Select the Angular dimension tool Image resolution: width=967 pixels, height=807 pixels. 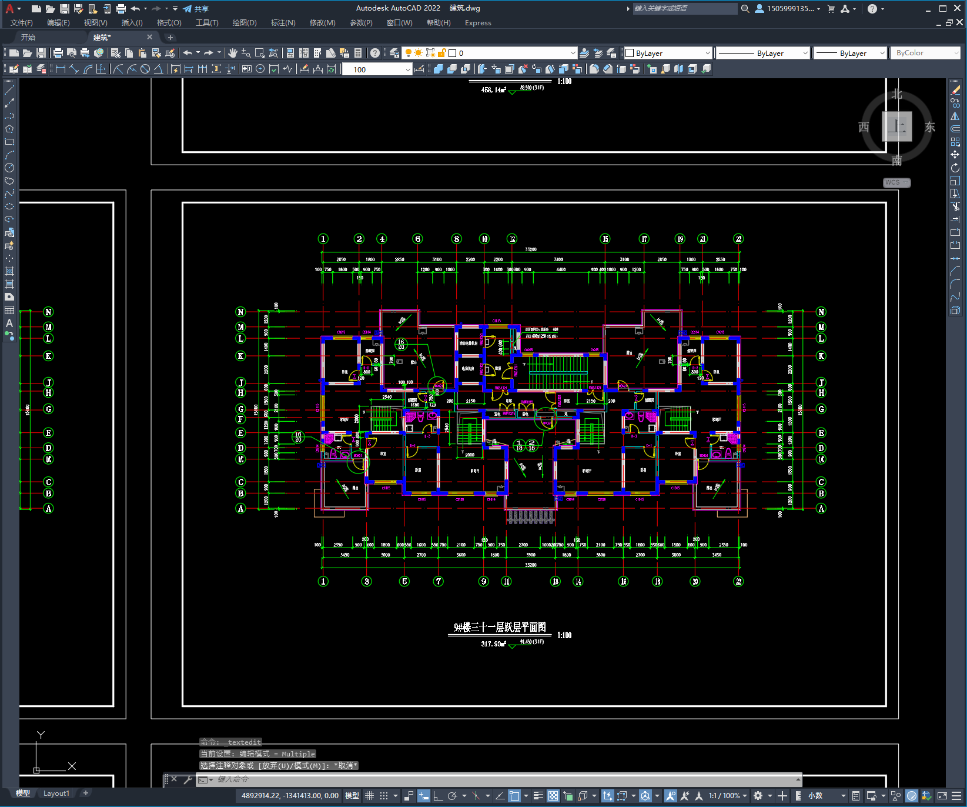coord(158,69)
